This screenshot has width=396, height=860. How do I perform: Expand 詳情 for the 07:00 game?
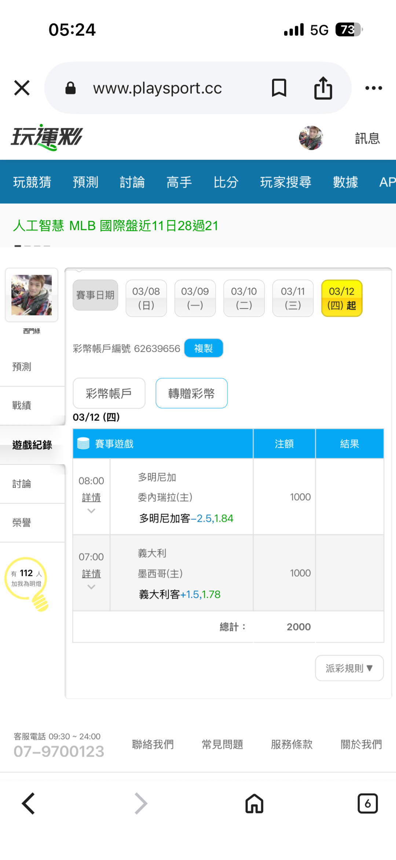(x=91, y=574)
